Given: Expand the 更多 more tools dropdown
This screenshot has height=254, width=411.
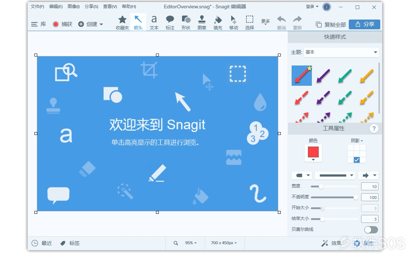Looking at the screenshot, I should pos(265,22).
